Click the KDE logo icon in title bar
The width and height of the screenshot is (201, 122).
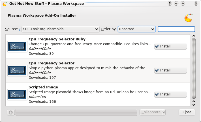pos(5,4)
